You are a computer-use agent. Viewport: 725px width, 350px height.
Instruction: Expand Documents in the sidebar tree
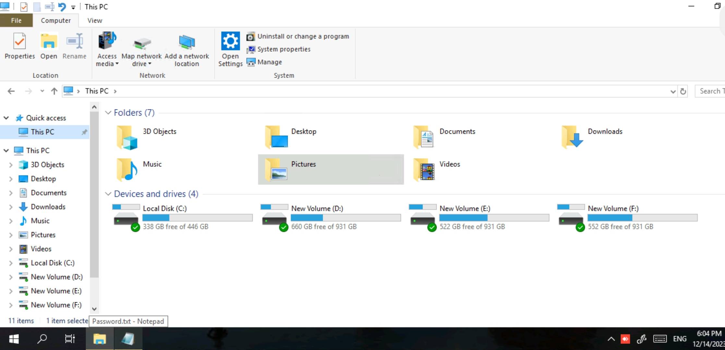pos(11,193)
